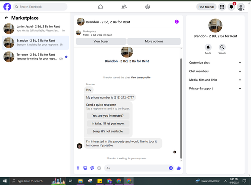Click the chat vertical scrollbar
Viewport: 251px width, 185px height.
(181, 109)
